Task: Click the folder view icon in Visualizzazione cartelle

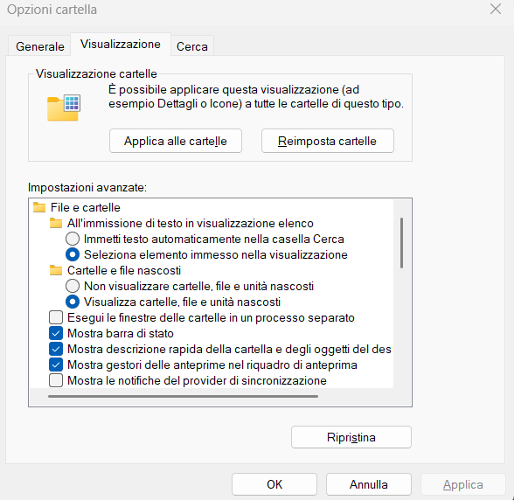Action: point(64,108)
